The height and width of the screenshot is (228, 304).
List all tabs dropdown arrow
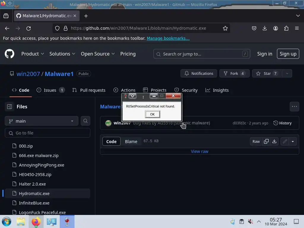coord(298,16)
